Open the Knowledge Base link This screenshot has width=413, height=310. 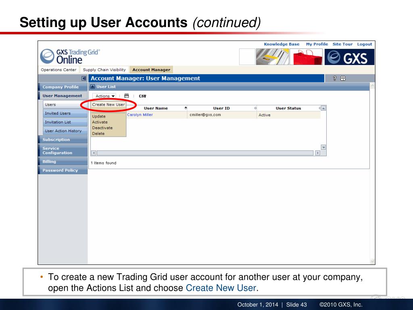click(282, 44)
